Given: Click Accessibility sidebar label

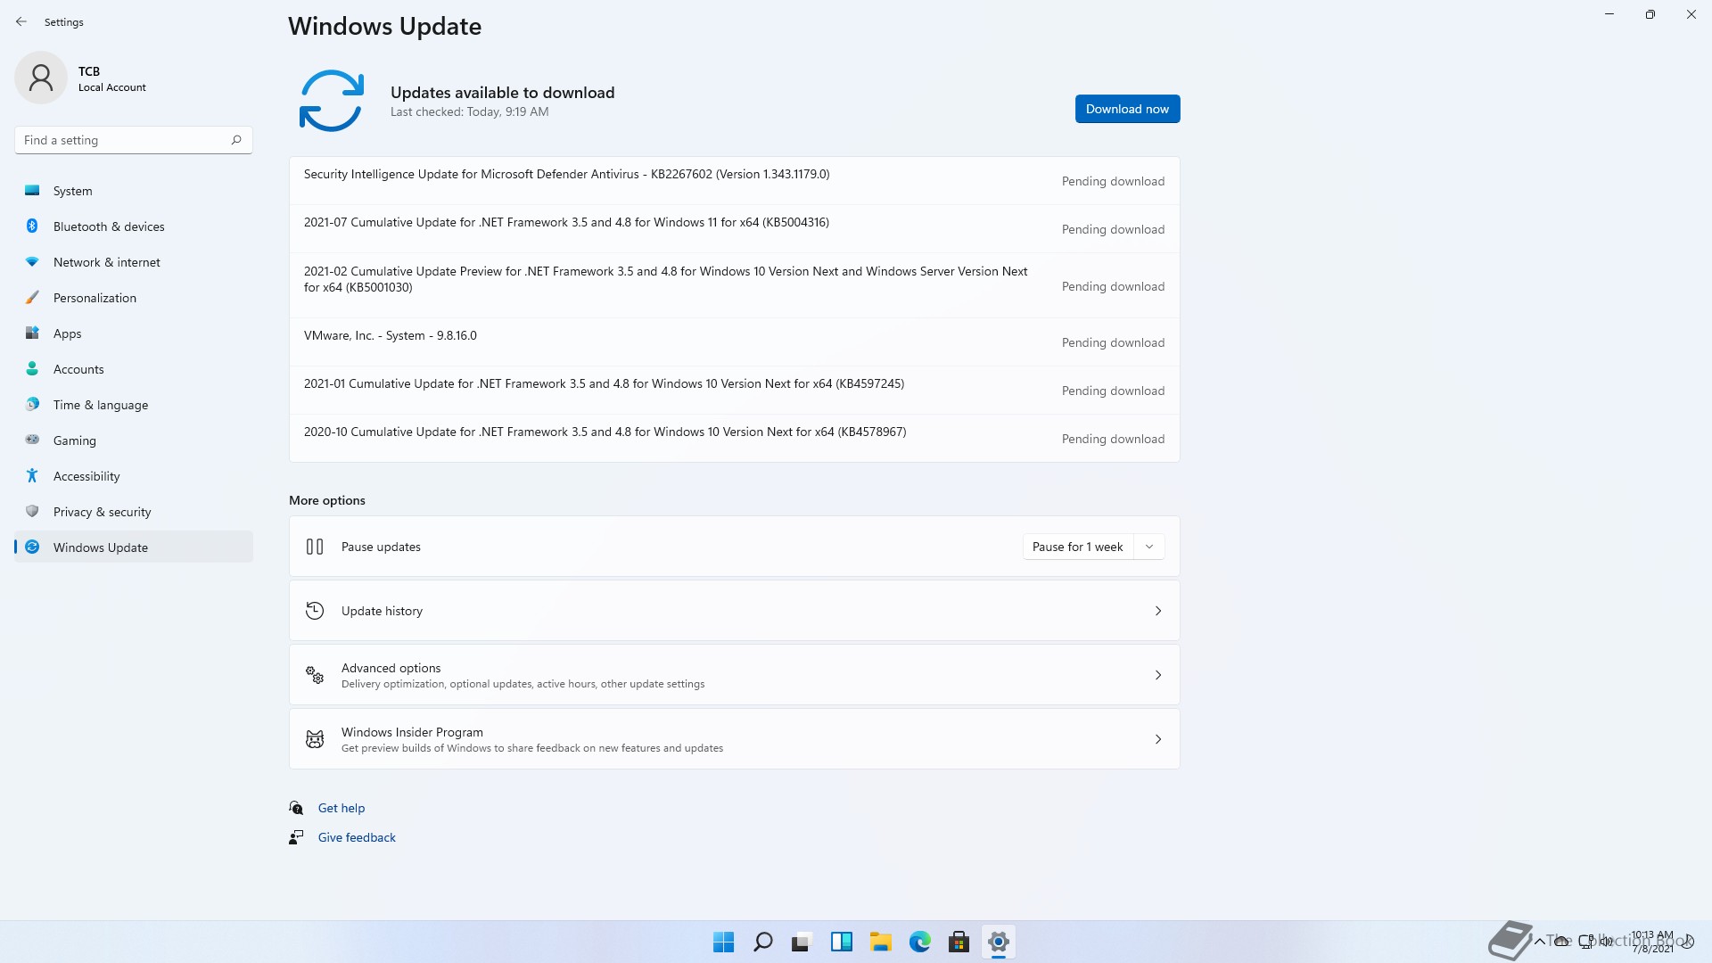Looking at the screenshot, I should point(86,476).
